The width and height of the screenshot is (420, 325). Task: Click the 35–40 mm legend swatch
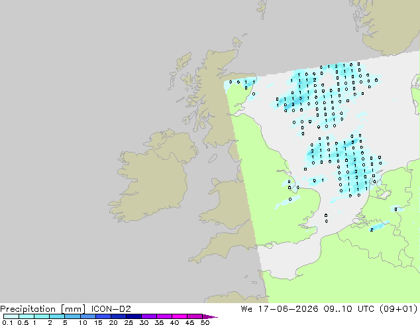[x=164, y=316]
